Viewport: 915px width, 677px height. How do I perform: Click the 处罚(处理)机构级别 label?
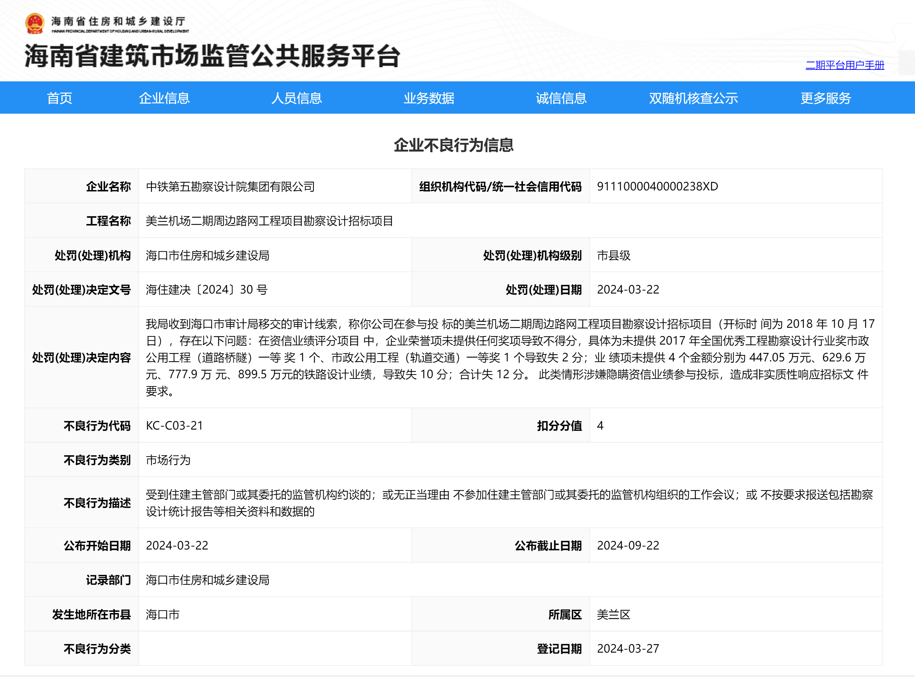[x=532, y=255]
